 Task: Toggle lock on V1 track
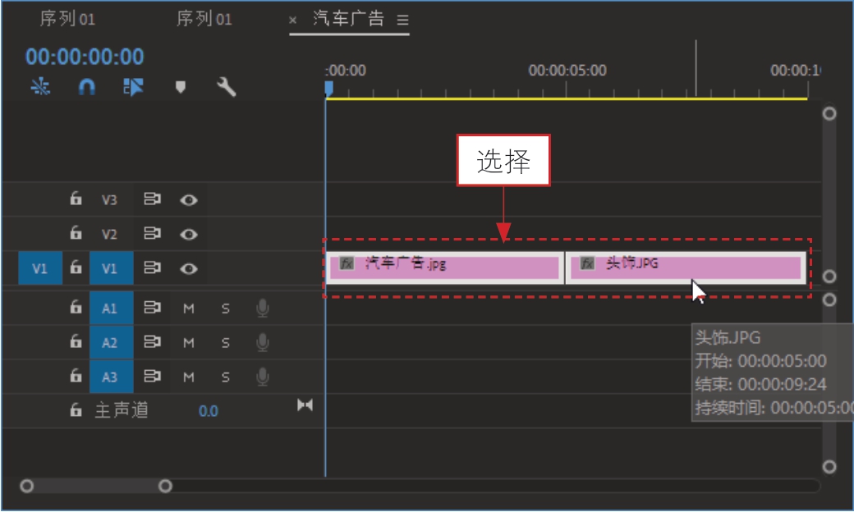(x=76, y=267)
